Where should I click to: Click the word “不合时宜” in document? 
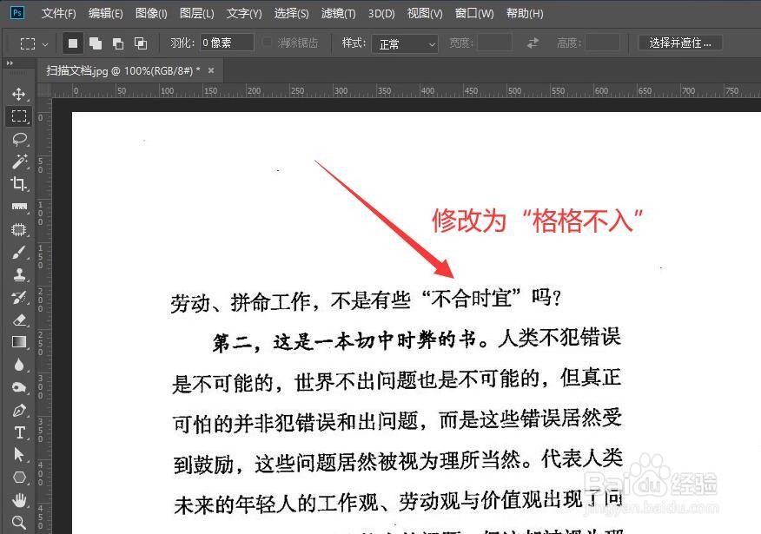471,299
